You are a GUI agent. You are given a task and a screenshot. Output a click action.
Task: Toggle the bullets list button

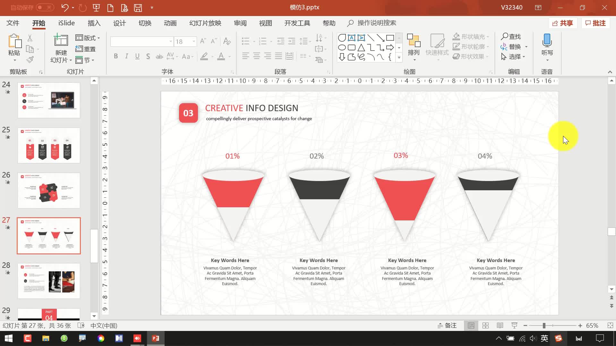click(245, 41)
